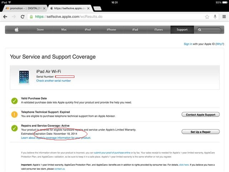229x172 pixels.
Task: Go back with the browser back arrow
Action: [5, 17]
